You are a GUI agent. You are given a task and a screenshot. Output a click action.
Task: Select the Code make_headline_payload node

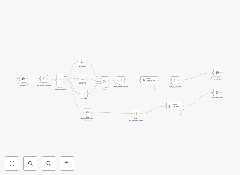coord(121,80)
